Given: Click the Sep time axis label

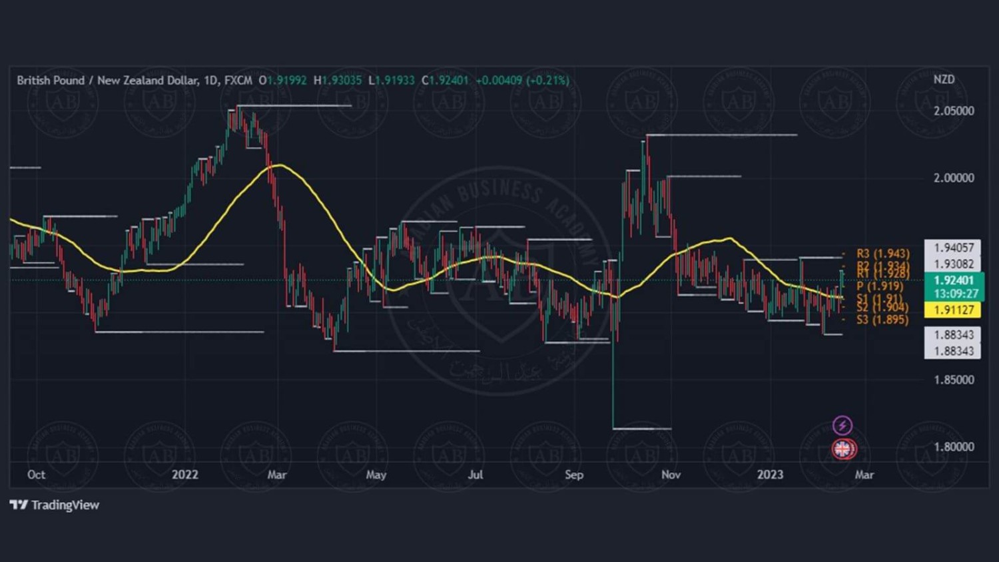Looking at the screenshot, I should 573,475.
